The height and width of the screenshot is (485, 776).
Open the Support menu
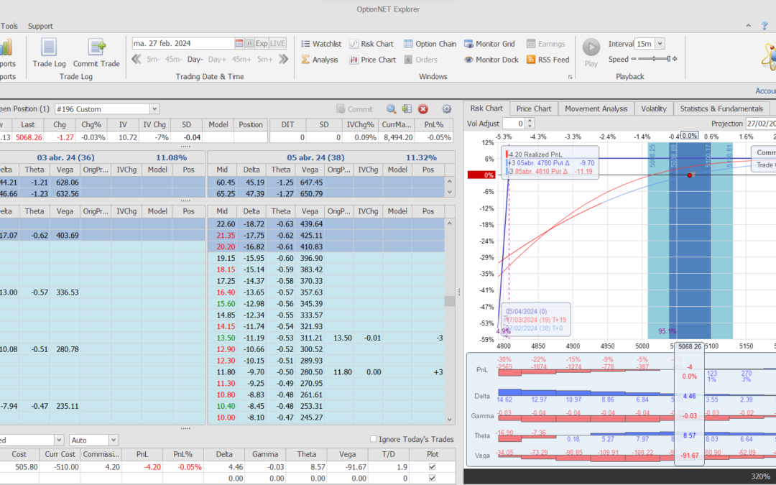click(40, 27)
